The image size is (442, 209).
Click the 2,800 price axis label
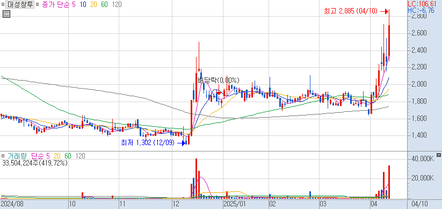pyautogui.click(x=419, y=16)
